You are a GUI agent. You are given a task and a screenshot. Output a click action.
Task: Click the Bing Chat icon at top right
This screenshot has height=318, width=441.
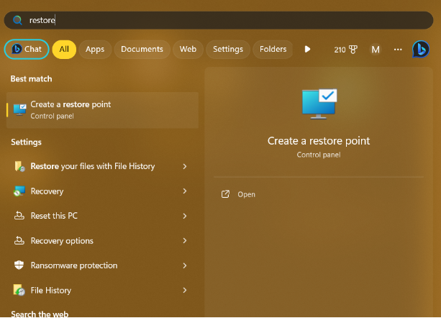tap(421, 49)
